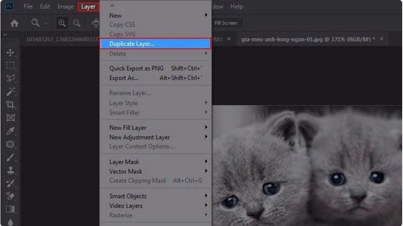Expand the Vector Mask submenu
Image resolution: width=403 pixels, height=226 pixels.
click(x=156, y=171)
